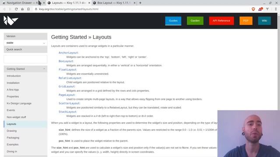Open the Wiki button
The height and width of the screenshot is (157, 280).
(264, 20)
